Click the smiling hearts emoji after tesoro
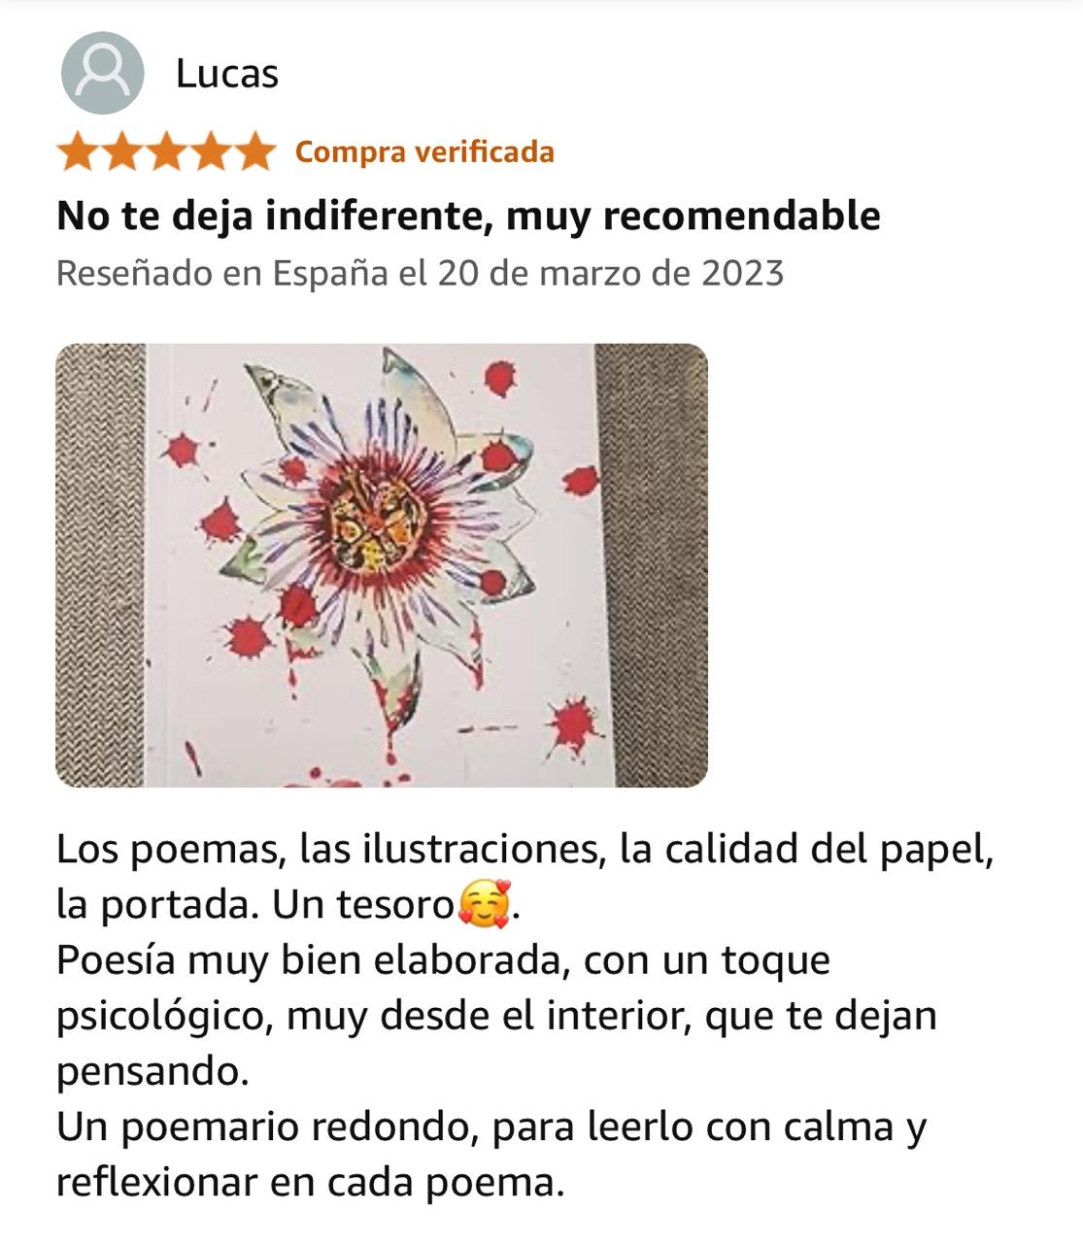The width and height of the screenshot is (1083, 1243). pyautogui.click(x=483, y=904)
